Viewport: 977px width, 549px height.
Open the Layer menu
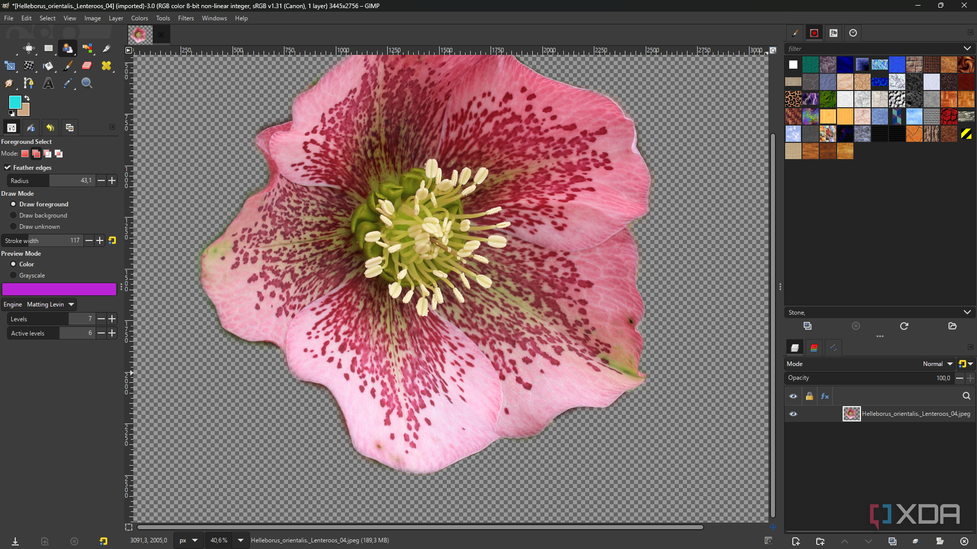point(116,18)
